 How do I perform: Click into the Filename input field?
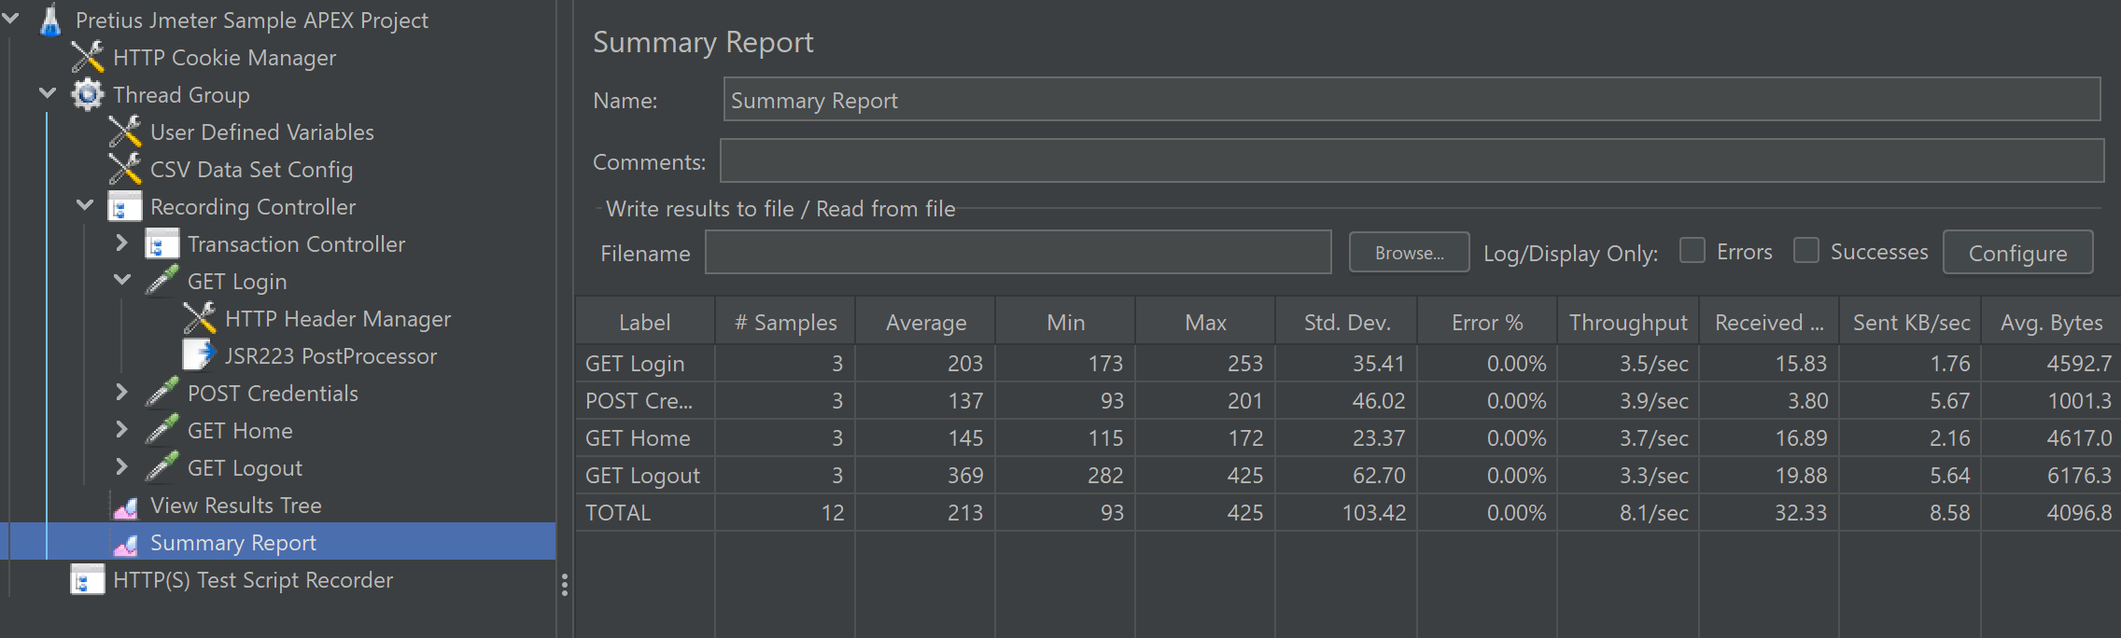pos(1018,253)
